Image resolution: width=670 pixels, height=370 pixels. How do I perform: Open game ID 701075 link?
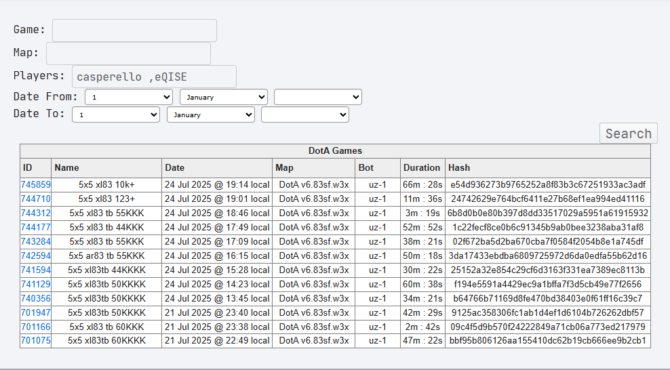[35, 341]
